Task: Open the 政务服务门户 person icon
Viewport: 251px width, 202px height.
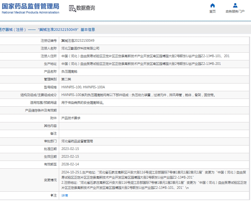Action: (x=235, y=5)
